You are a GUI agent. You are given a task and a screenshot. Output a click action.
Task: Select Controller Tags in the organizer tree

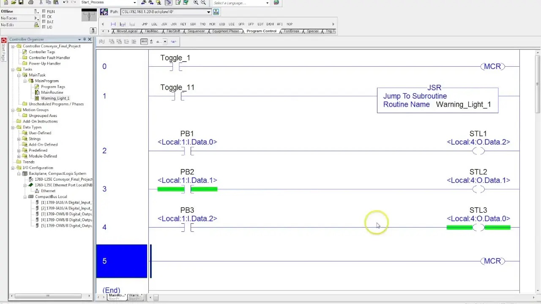click(x=42, y=52)
